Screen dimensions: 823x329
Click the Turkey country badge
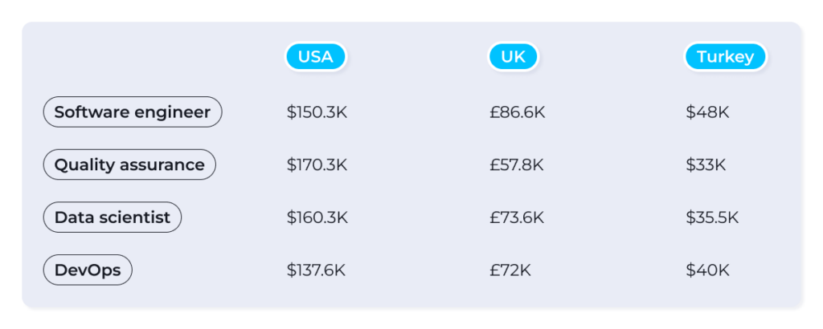tap(725, 57)
